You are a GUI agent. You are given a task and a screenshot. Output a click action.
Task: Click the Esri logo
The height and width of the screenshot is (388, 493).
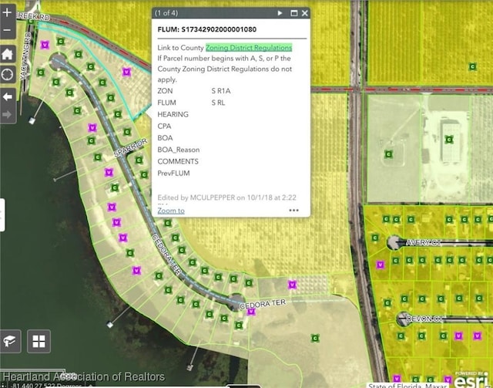click(472, 380)
